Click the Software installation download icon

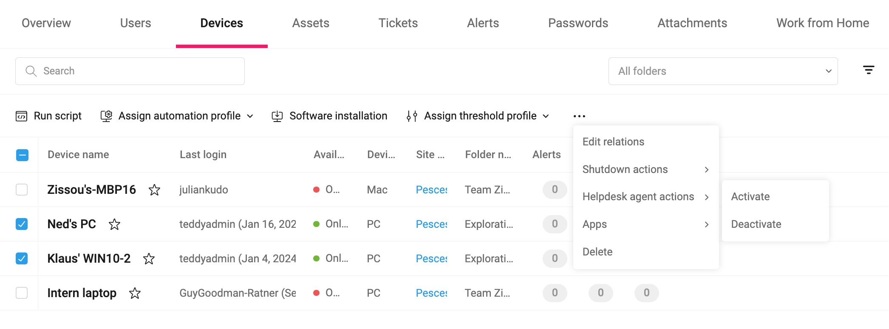click(277, 116)
